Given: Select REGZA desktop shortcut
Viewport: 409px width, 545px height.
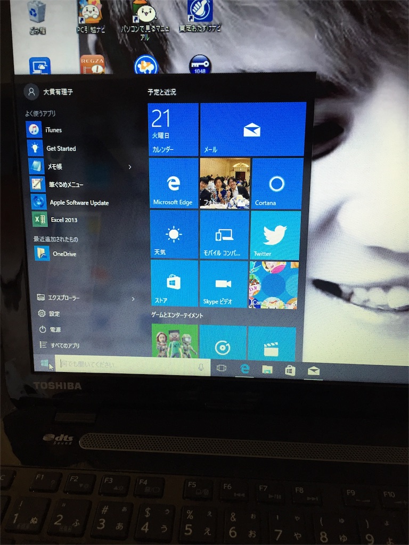Looking at the screenshot, I should (x=92, y=64).
